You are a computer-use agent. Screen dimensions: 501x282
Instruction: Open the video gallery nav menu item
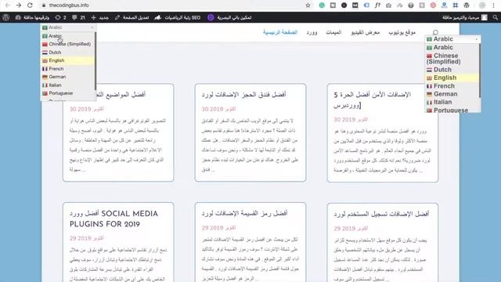point(366,32)
